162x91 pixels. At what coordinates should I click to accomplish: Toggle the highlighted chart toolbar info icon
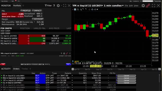tap(75, 10)
